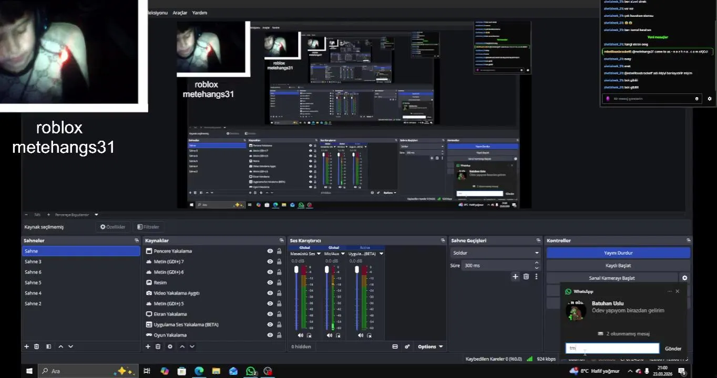
Task: Open source properties gear in Kaynaklar toolbar
Action: 170,346
